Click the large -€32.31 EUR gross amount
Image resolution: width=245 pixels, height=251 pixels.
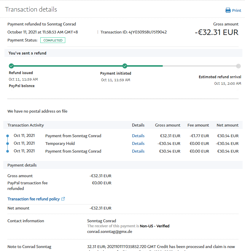(216, 32)
